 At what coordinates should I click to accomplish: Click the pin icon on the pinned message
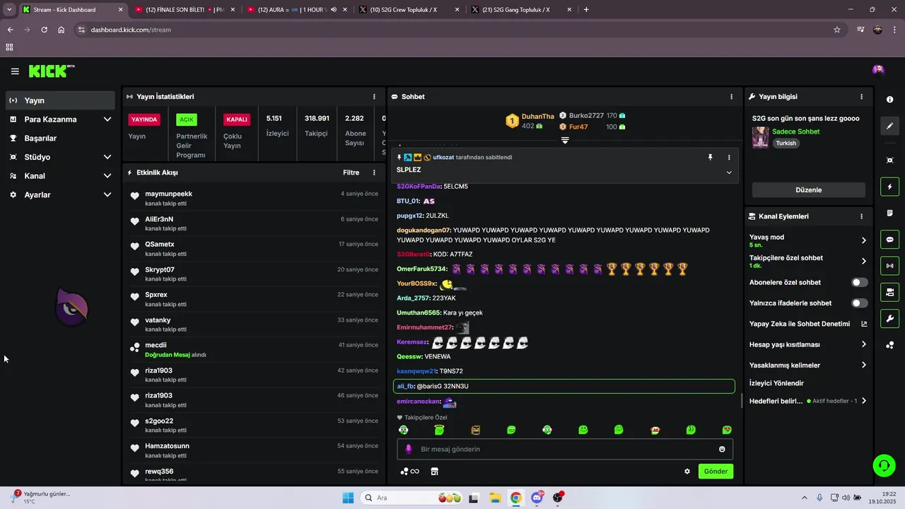(x=711, y=158)
